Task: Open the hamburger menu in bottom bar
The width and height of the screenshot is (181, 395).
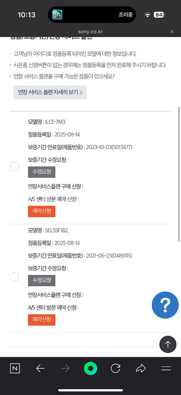Action: (x=166, y=368)
